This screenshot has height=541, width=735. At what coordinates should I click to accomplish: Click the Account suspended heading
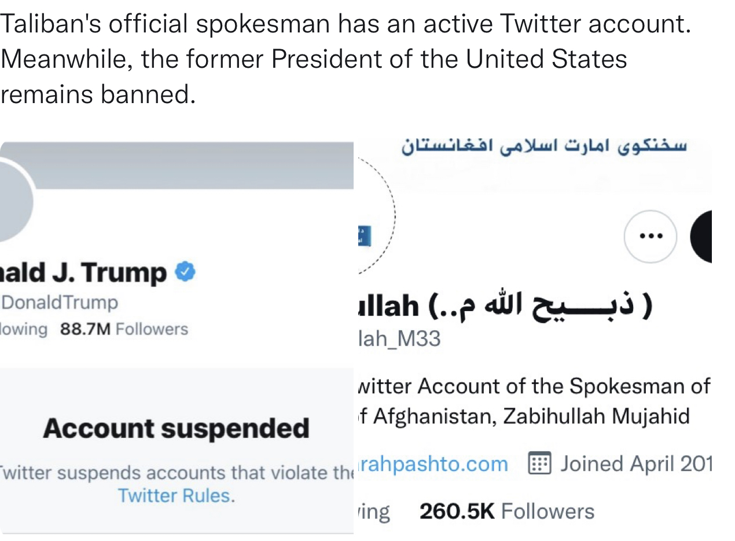176,428
